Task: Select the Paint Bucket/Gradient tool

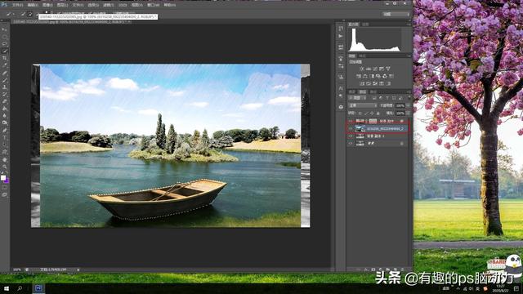Action: pos(4,109)
